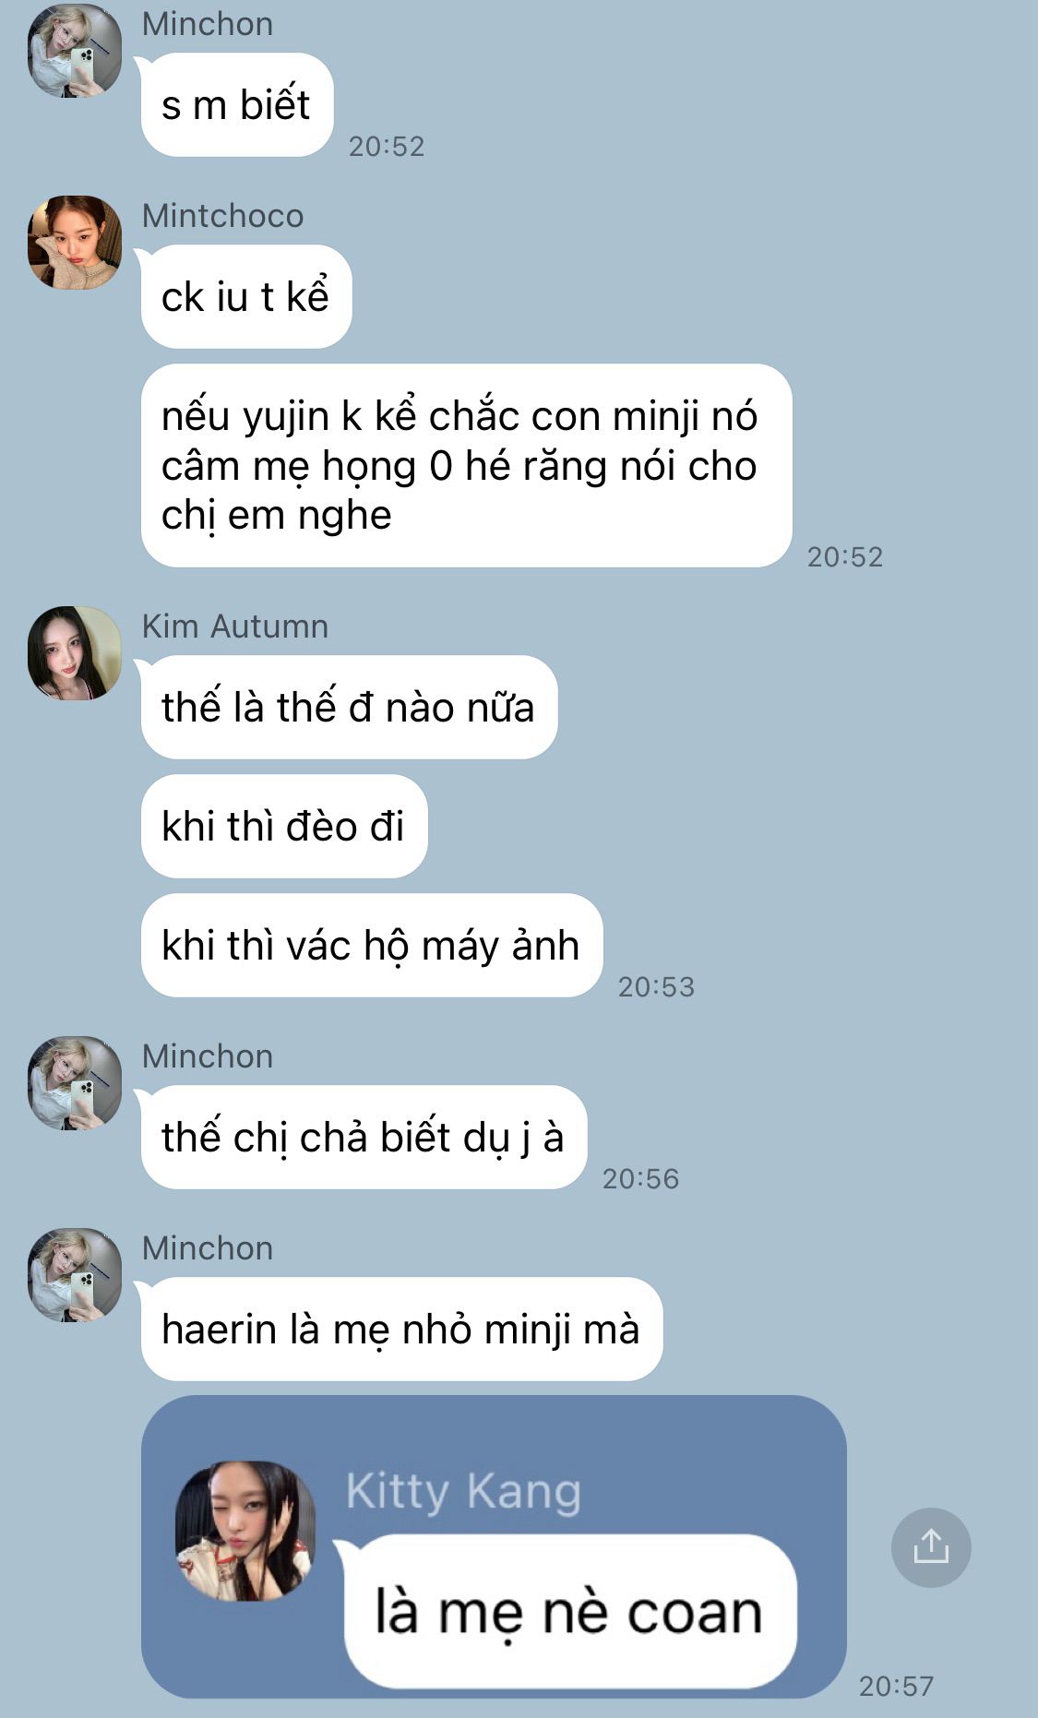Tap Minchon's avatar beside 'thế chị chả biết dụ j à'

pyautogui.click(x=75, y=1083)
